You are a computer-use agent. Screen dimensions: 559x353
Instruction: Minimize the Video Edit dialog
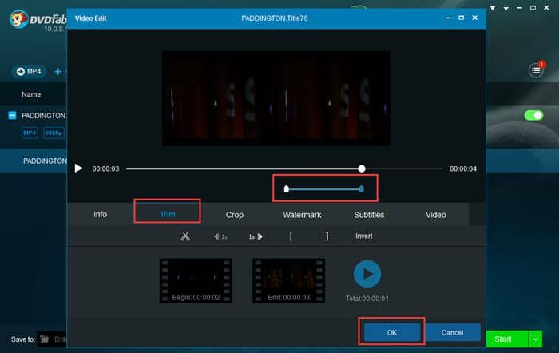448,18
